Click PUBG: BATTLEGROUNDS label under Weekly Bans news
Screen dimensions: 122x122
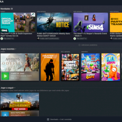tap(49, 39)
